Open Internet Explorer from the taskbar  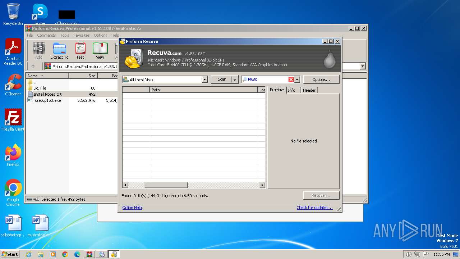click(x=28, y=254)
